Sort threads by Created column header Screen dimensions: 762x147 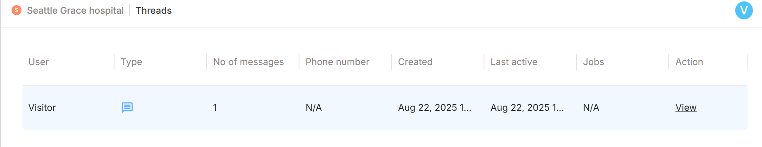415,62
